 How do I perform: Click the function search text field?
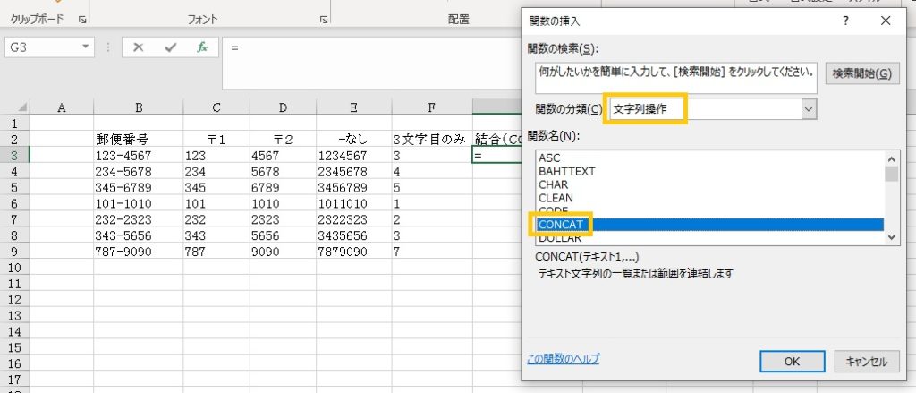(674, 74)
